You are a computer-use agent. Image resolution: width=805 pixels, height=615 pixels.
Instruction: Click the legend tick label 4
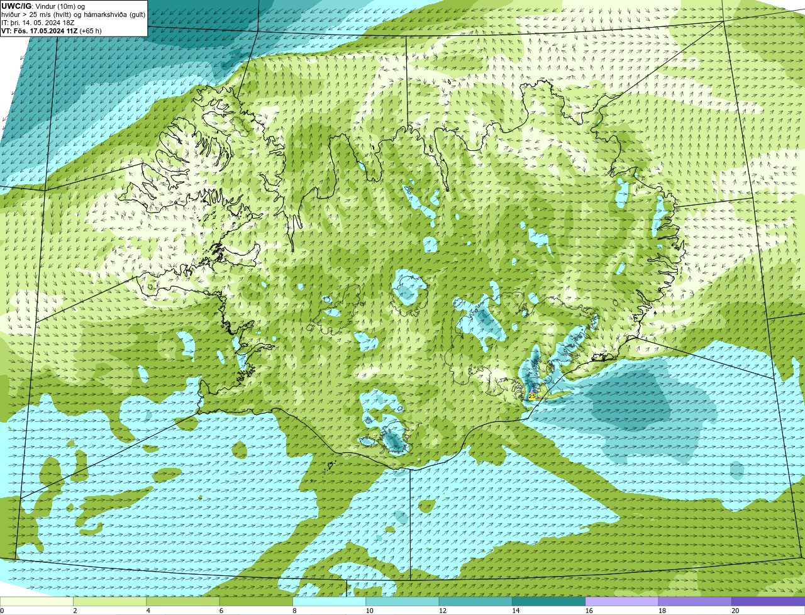pos(148,611)
